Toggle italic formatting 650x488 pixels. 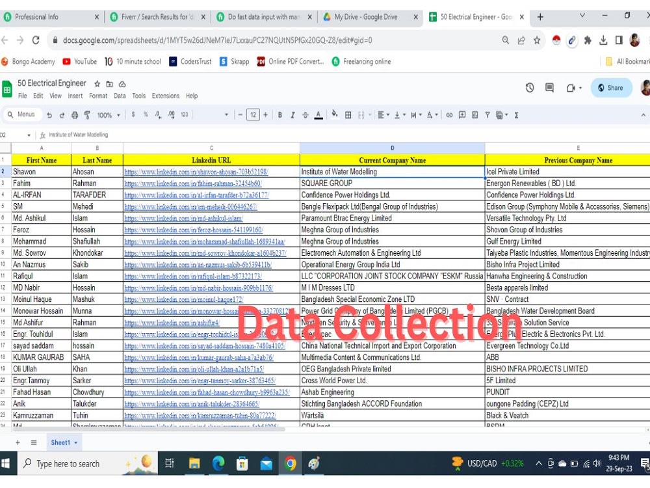292,115
